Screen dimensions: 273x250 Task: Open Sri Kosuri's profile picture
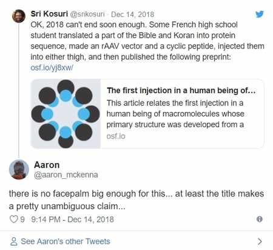(x=19, y=16)
